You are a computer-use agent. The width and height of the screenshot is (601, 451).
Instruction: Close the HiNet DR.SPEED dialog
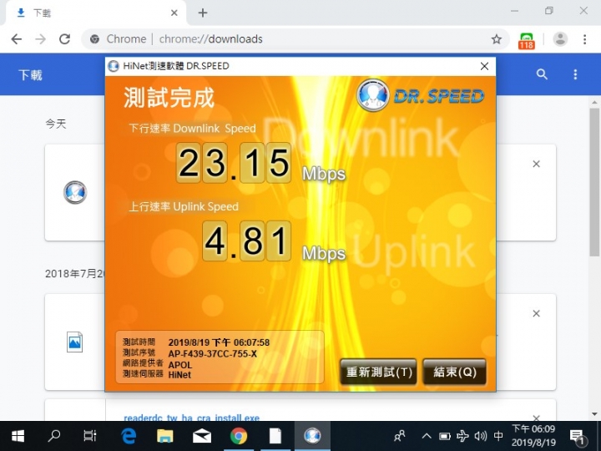coord(484,66)
